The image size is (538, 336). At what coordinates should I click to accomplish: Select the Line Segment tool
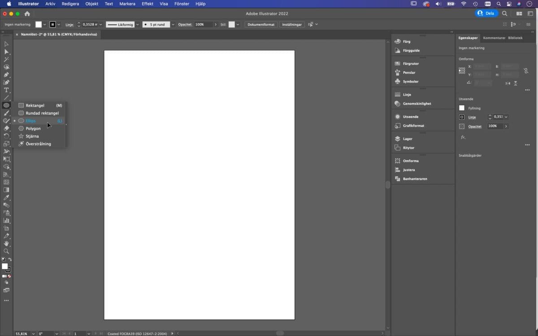pos(6,98)
